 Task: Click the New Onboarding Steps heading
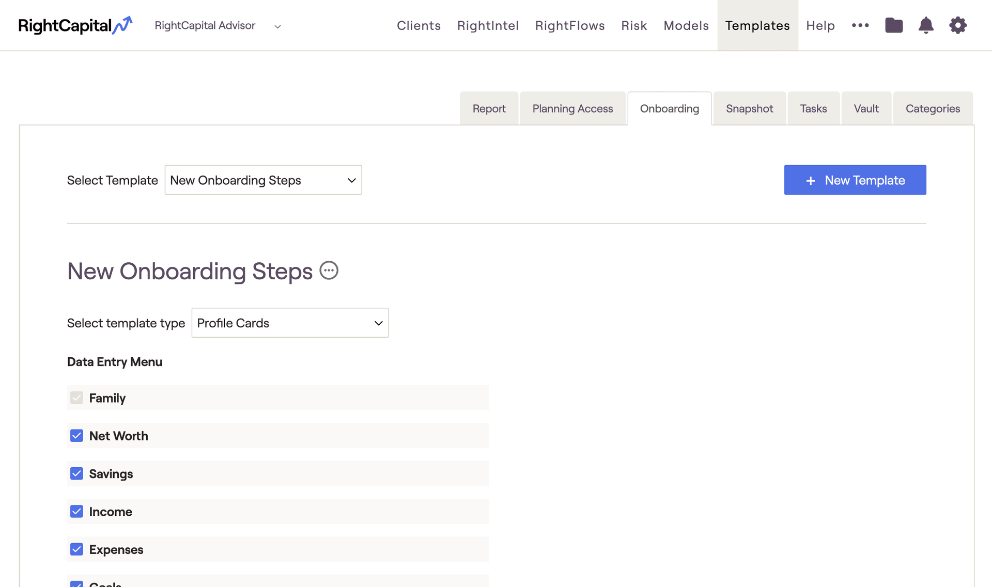click(190, 271)
